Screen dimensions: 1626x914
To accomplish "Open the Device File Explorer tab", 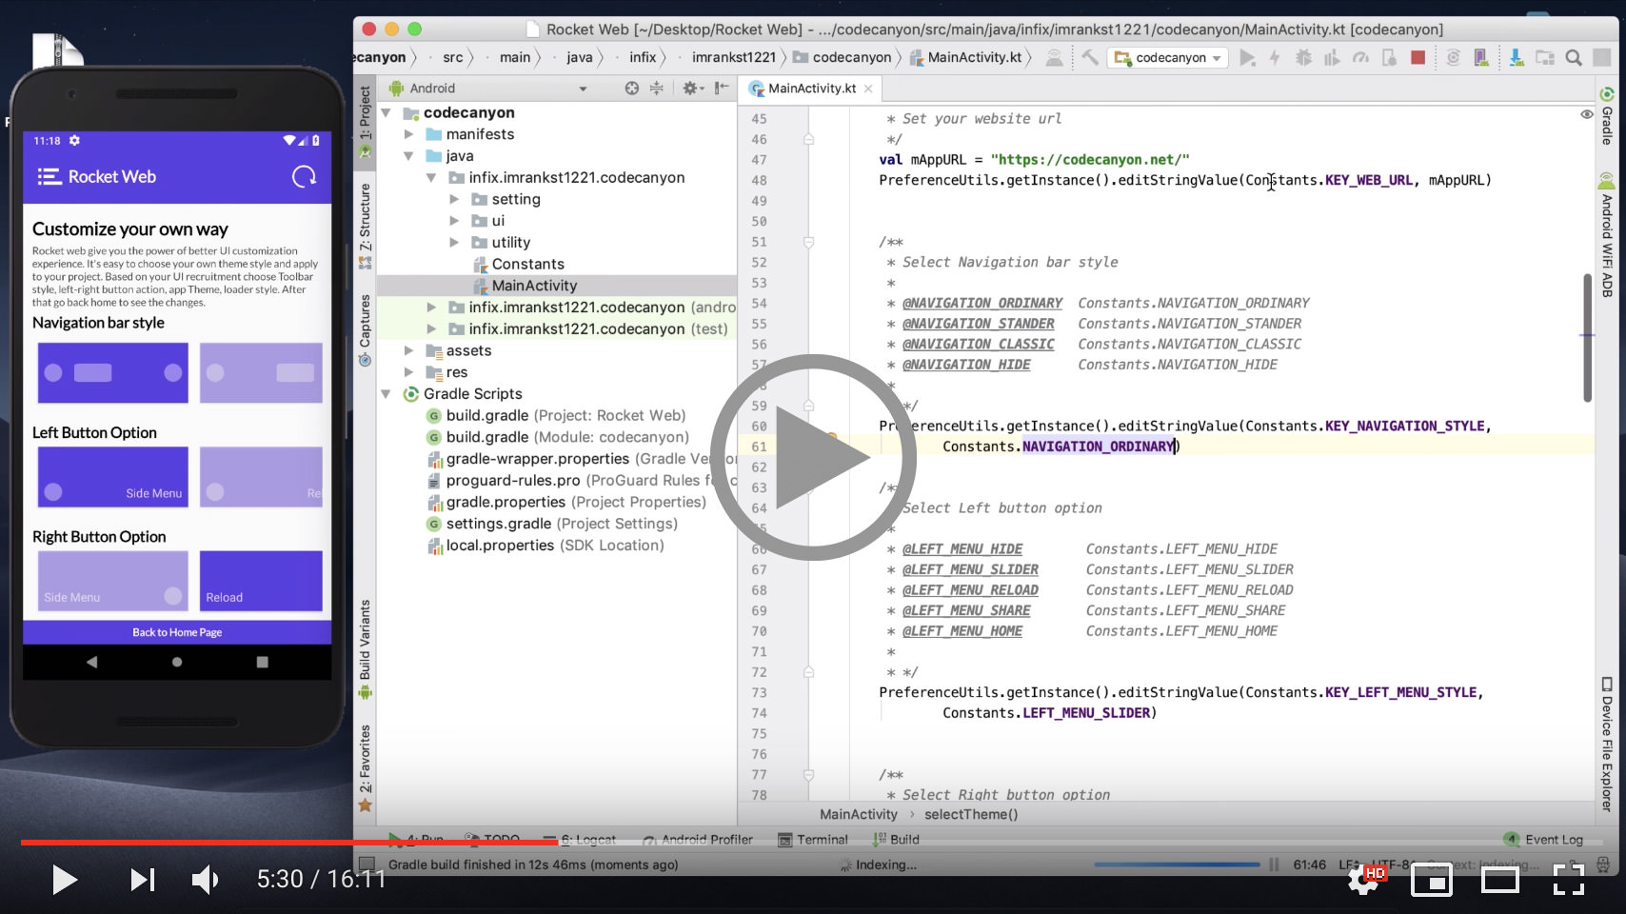I will 1607,745.
